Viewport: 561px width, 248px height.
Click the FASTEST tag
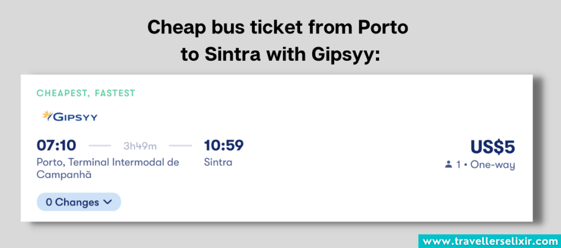(115, 93)
